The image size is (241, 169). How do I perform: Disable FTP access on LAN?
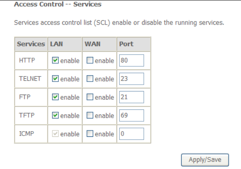56,97
